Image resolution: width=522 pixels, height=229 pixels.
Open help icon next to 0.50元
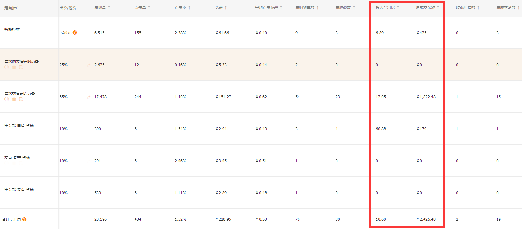click(75, 33)
